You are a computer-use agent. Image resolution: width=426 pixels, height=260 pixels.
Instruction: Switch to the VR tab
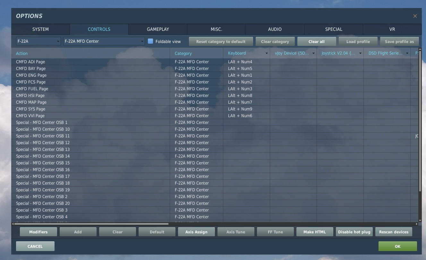point(392,29)
